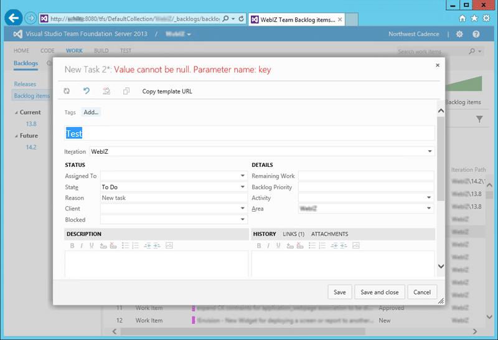Collapse the Current iterations tree node

tap(16, 113)
